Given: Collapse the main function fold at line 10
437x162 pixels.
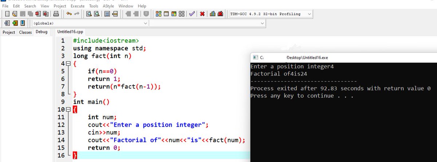Looking at the screenshot, I should pos(69,109).
